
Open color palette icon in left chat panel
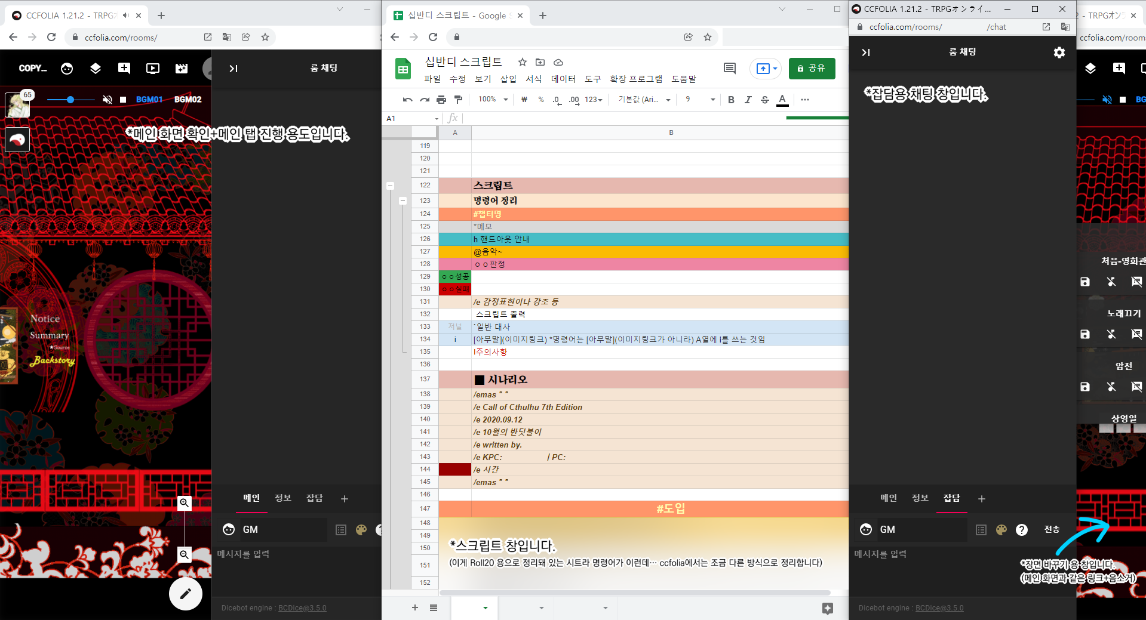tap(361, 530)
